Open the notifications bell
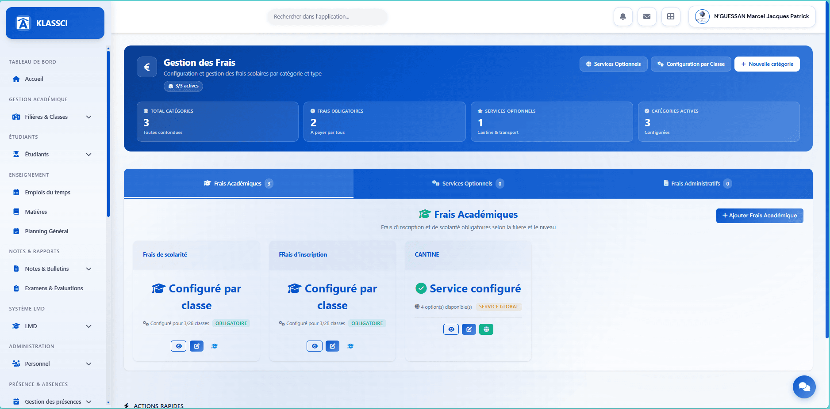Screen dimensions: 830x409 point(623,16)
